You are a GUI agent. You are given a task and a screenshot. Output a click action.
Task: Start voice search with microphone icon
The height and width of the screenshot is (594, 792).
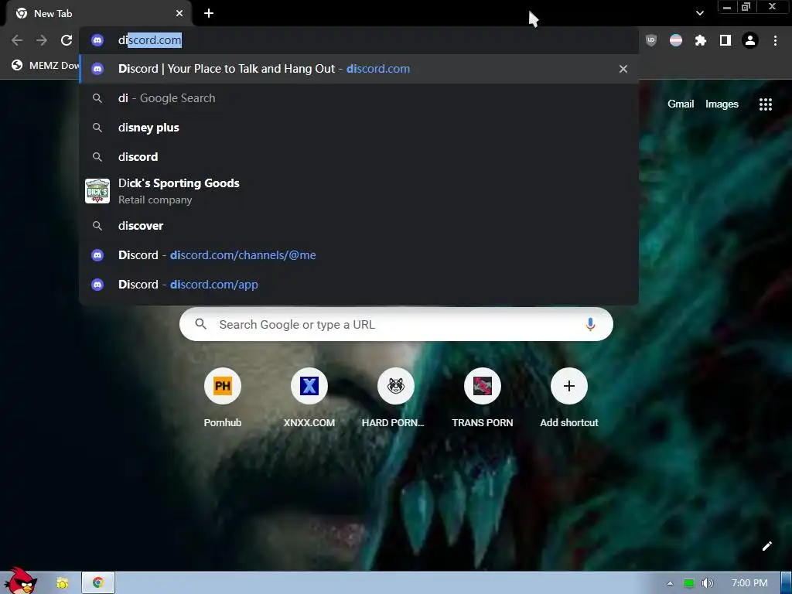(x=590, y=324)
